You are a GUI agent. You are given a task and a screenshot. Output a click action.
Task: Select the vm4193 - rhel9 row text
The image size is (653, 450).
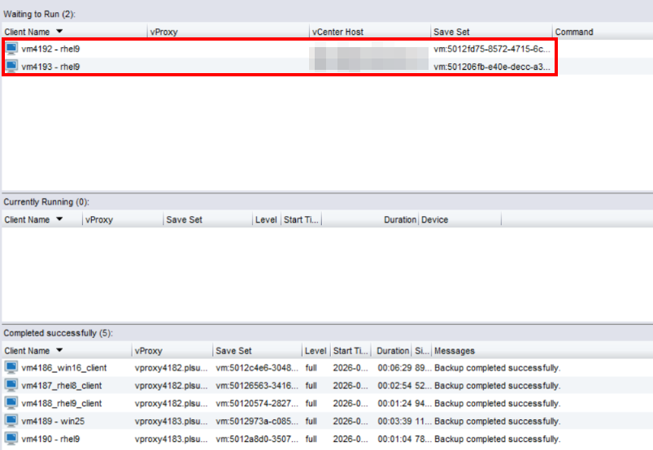click(50, 67)
